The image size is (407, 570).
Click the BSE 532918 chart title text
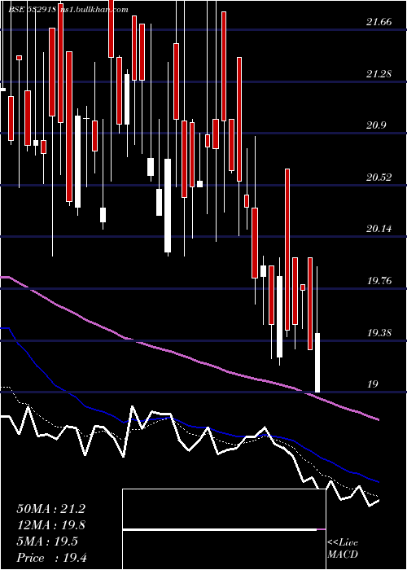tap(32, 10)
